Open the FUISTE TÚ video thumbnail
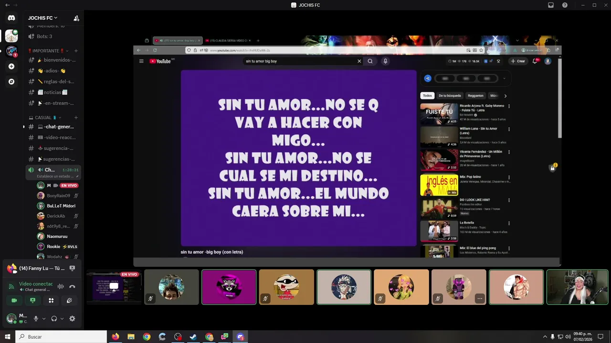Viewport: 611px width, 343px height. pyautogui.click(x=439, y=114)
